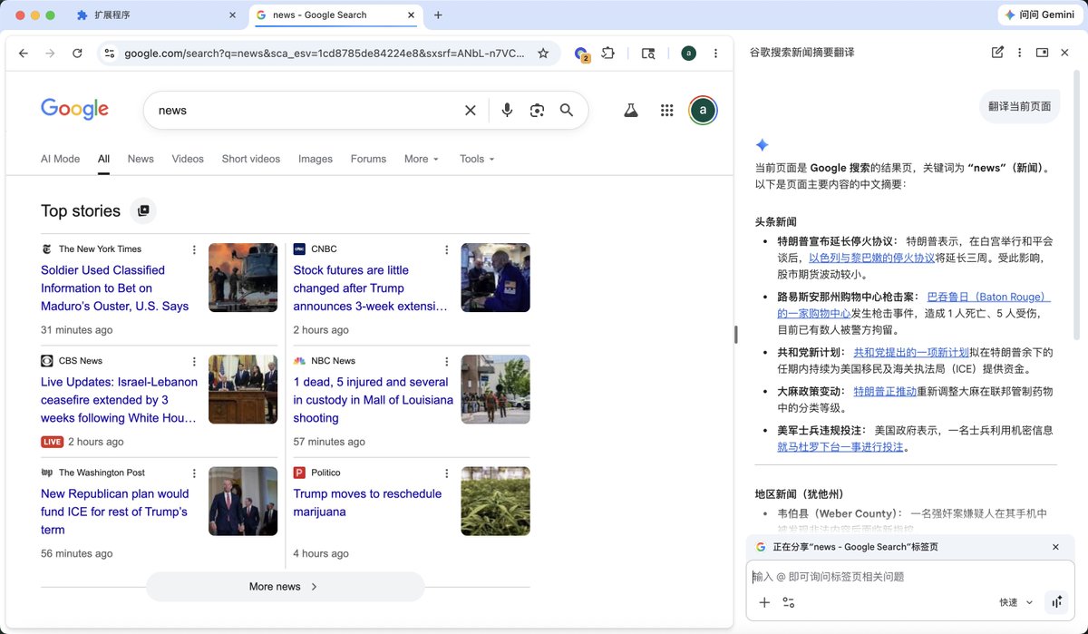Open the Extensions puzzle icon
This screenshot has height=634, width=1088.
pyautogui.click(x=608, y=54)
